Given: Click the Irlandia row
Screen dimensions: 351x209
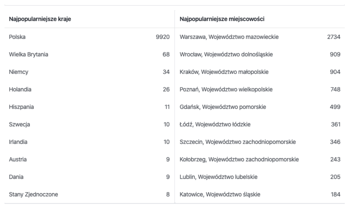Looking at the screenshot, I should point(90,142).
